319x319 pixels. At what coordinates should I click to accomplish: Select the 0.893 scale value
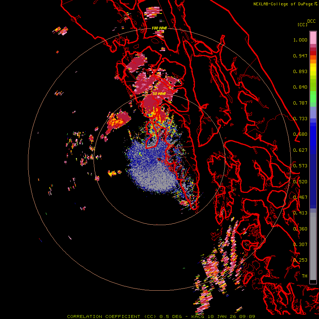[x=300, y=71]
